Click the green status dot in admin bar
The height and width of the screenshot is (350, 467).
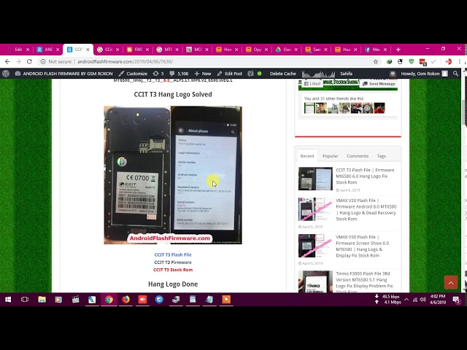click(260, 74)
